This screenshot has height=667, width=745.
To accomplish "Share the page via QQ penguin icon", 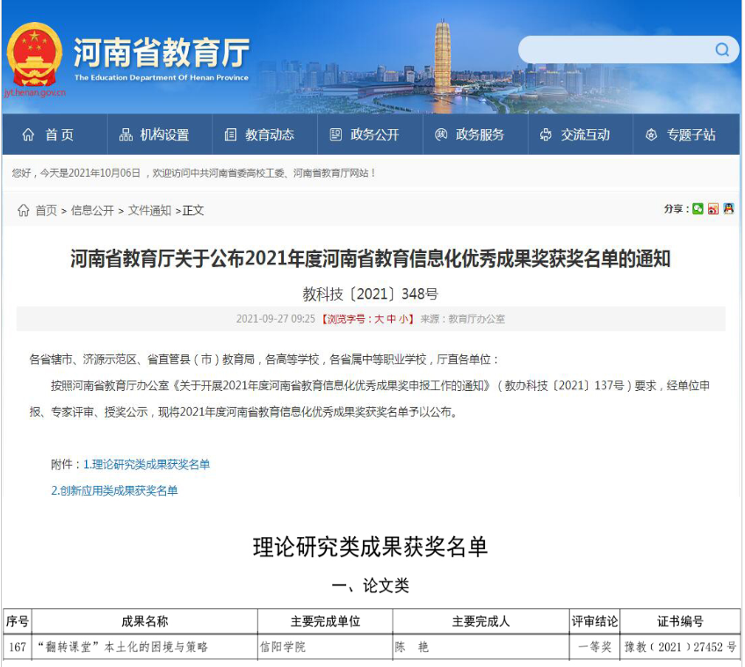I will coord(729,208).
